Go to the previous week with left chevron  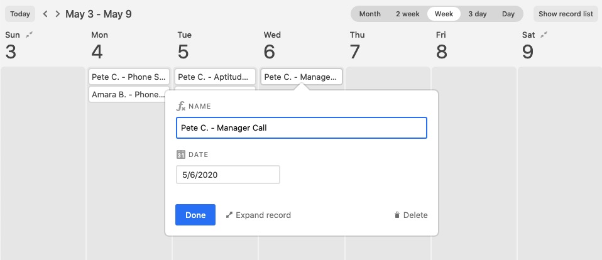coord(45,14)
